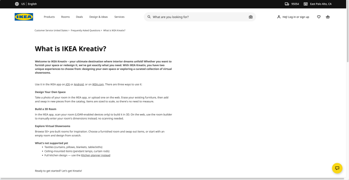Screen dimensions: 349x180
Task: Open the Products menu
Action: 49,17
